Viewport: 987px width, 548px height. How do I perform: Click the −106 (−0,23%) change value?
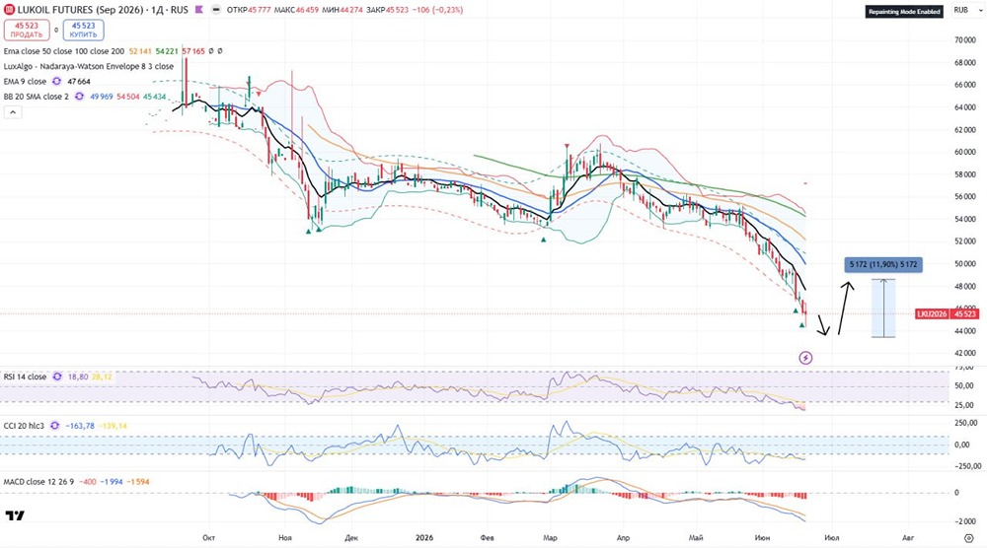coord(438,10)
